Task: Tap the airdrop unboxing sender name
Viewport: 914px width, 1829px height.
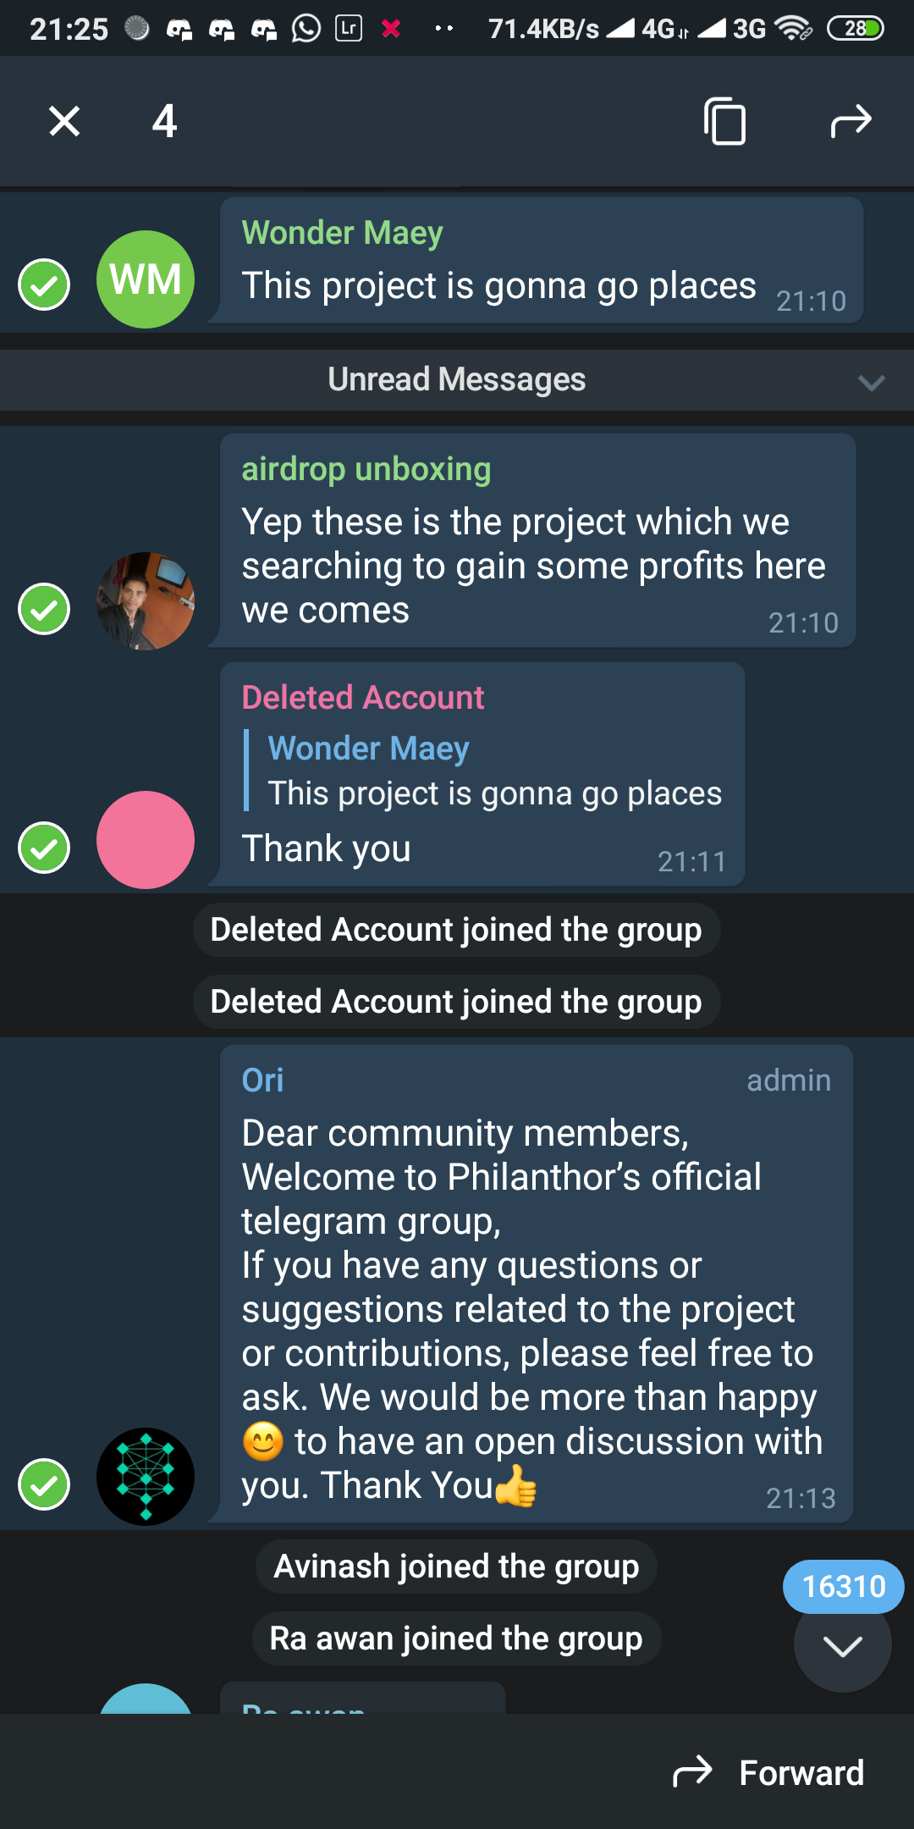Action: pyautogui.click(x=366, y=469)
